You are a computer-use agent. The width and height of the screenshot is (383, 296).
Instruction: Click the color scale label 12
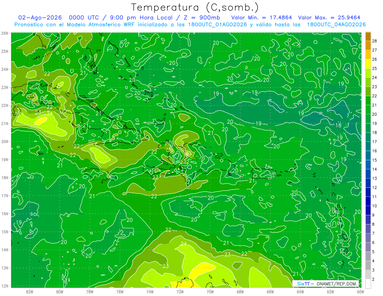click(x=375, y=187)
